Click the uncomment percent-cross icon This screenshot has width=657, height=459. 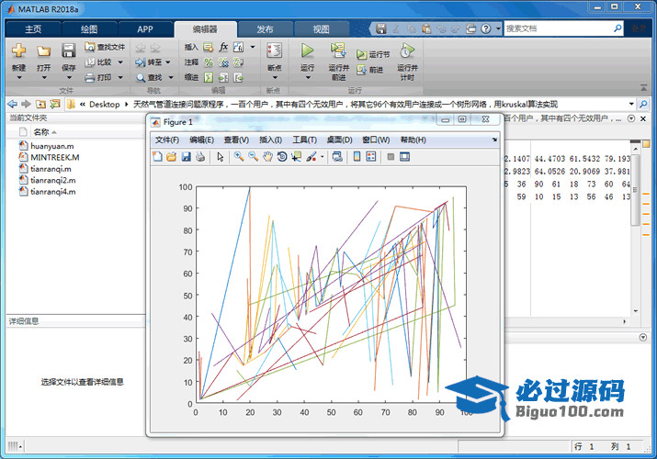pyautogui.click(x=224, y=62)
